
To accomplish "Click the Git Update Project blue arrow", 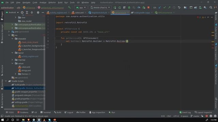I will pos(160,7).
